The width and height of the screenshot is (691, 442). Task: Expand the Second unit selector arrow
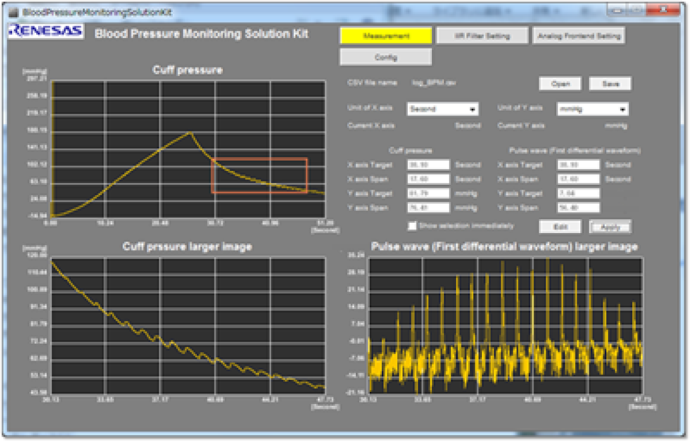click(473, 109)
